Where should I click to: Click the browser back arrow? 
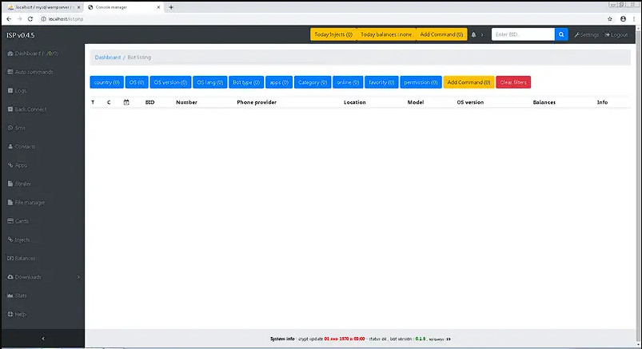[x=9, y=19]
